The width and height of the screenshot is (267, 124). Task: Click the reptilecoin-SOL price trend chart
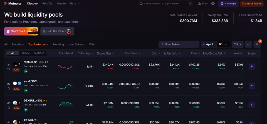coord(66,67)
